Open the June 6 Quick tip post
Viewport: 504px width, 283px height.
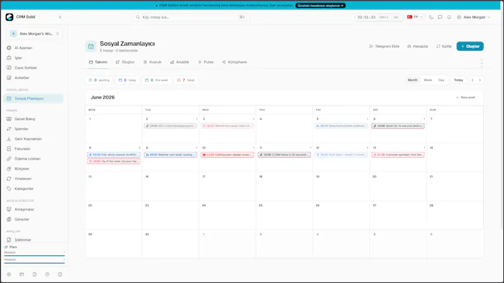tap(398, 126)
